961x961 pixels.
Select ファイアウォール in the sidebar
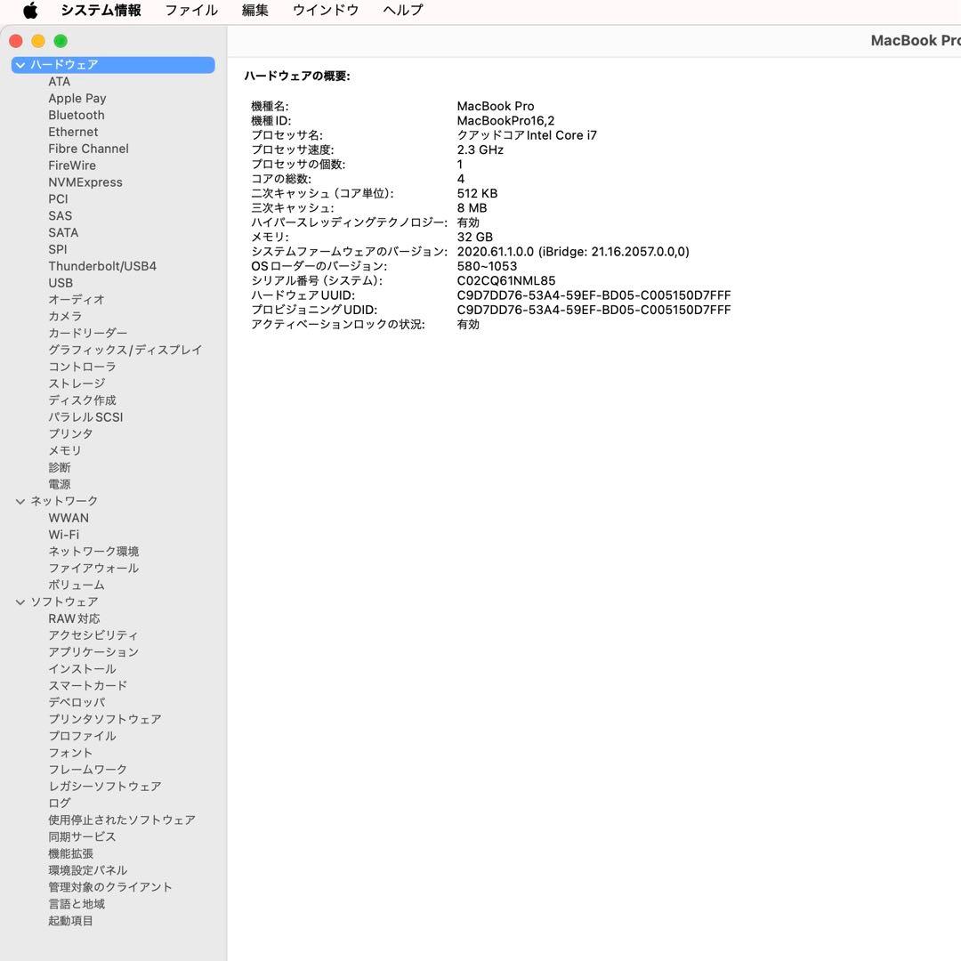(93, 568)
